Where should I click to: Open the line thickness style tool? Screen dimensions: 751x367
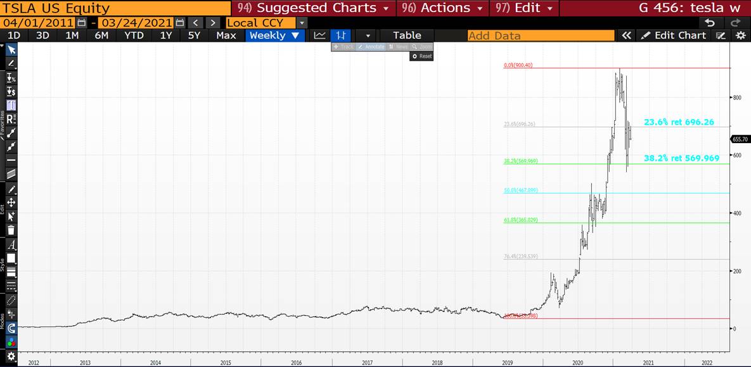(x=11, y=272)
